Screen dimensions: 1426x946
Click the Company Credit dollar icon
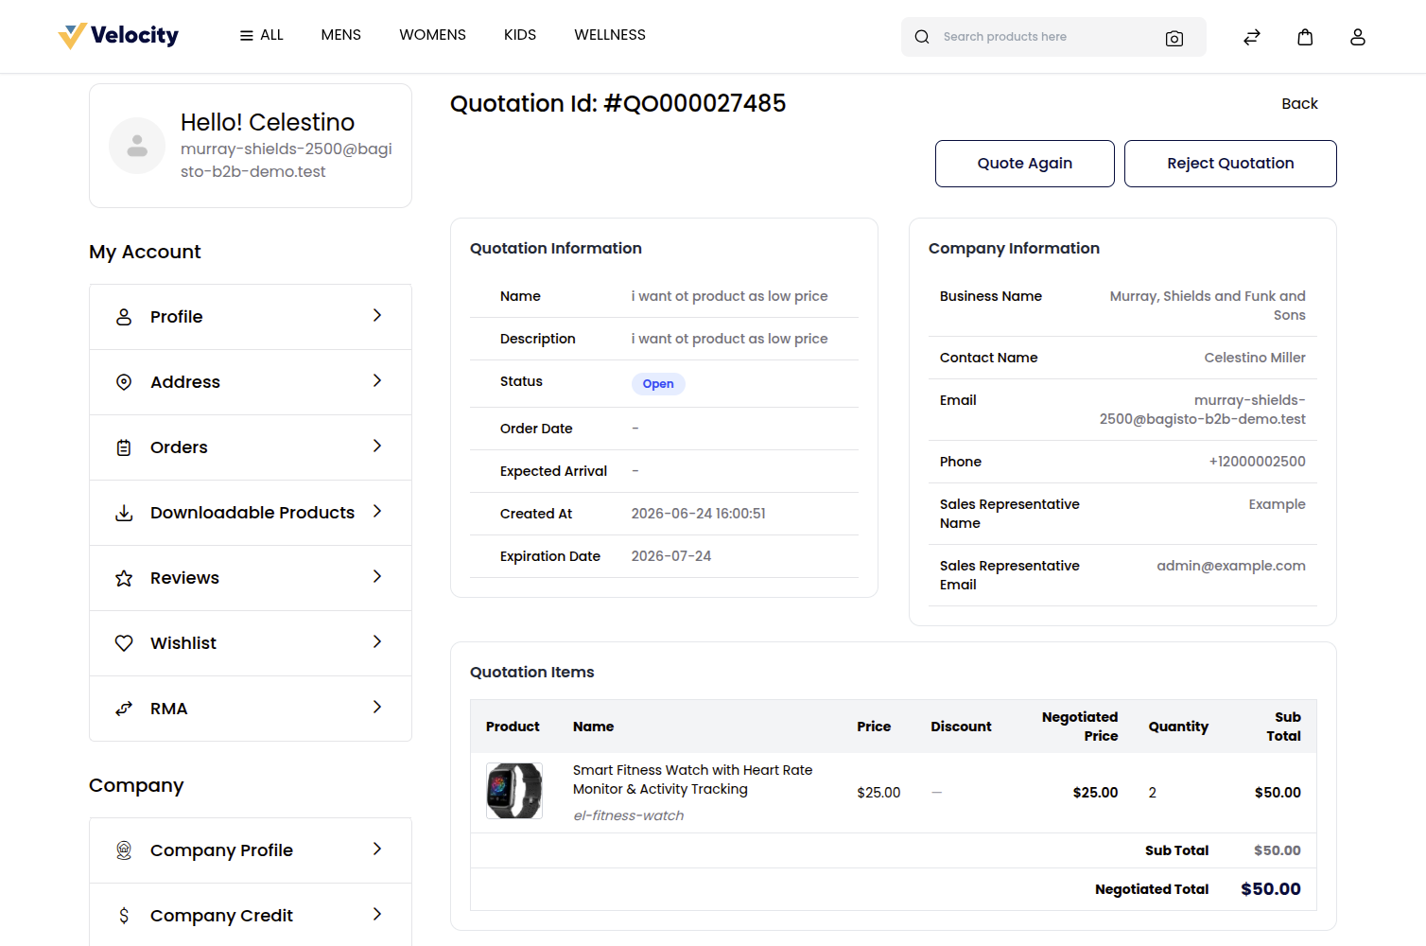click(124, 916)
